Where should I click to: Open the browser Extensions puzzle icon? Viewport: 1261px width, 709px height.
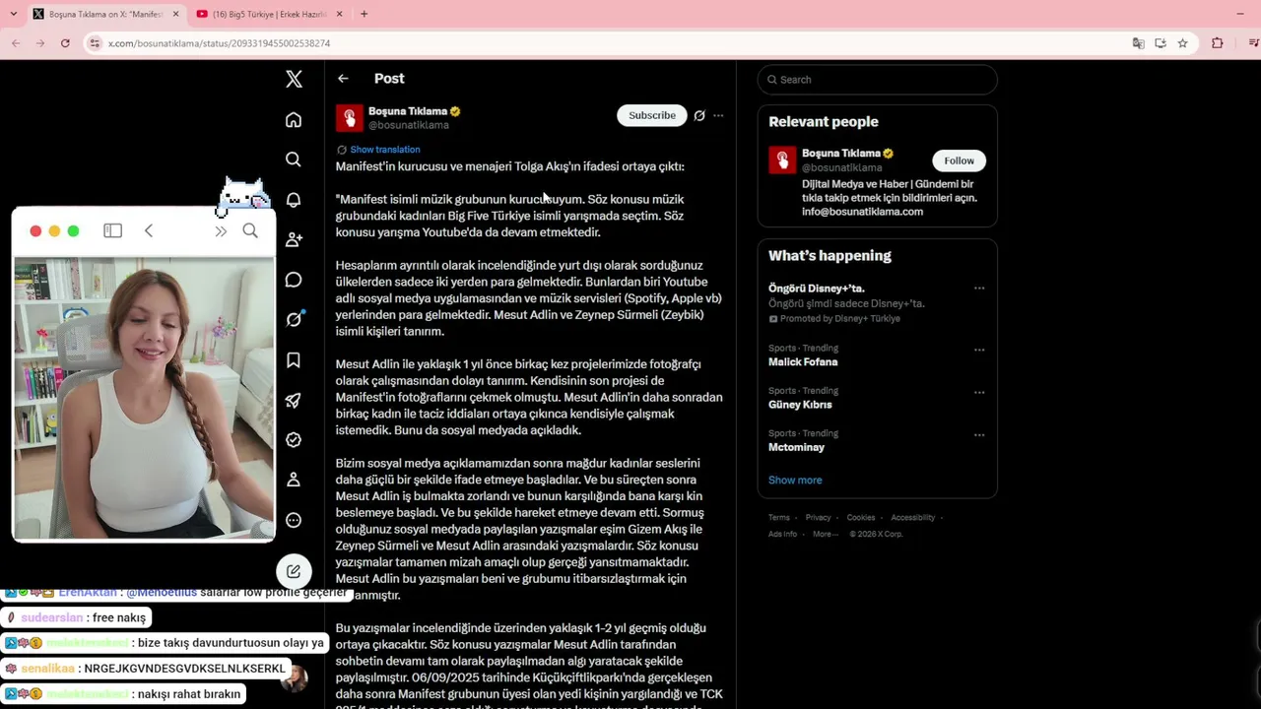(1218, 43)
